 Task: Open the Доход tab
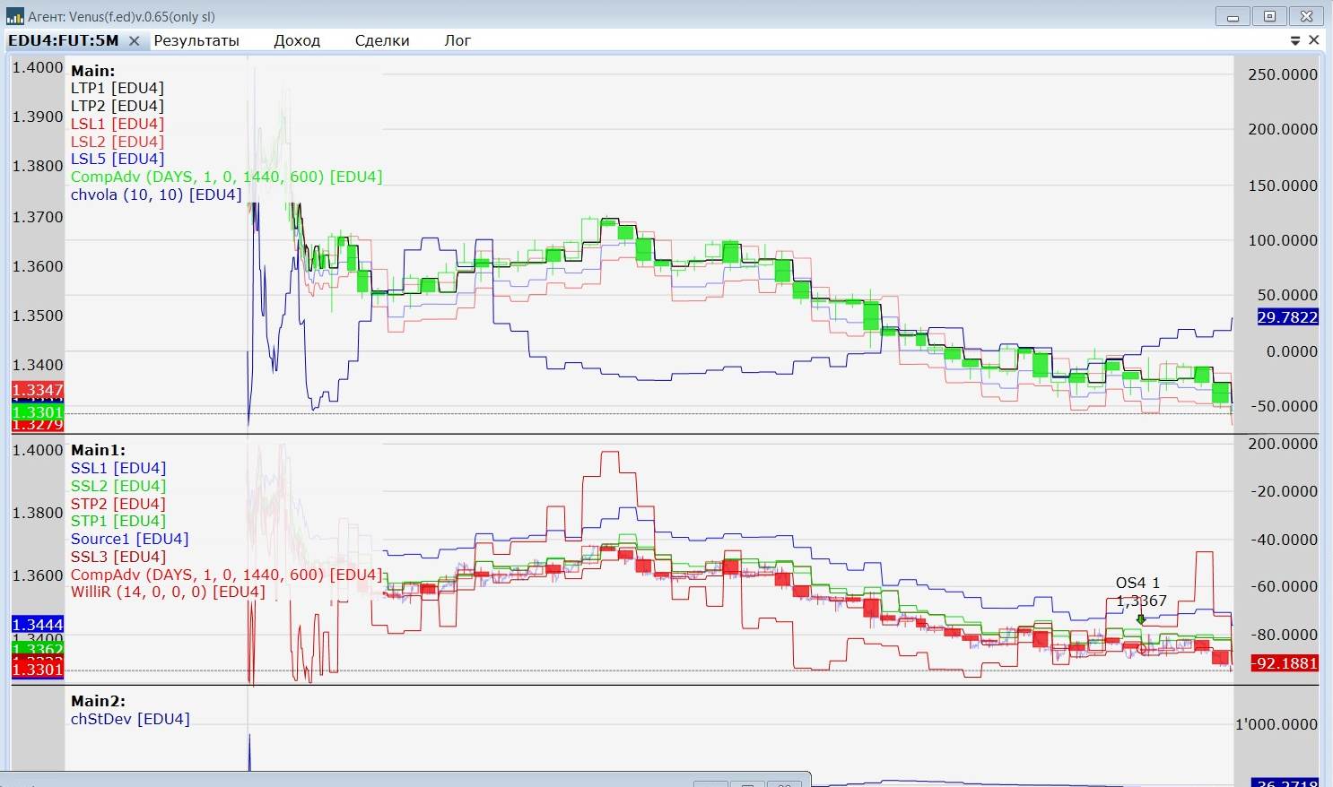point(297,40)
